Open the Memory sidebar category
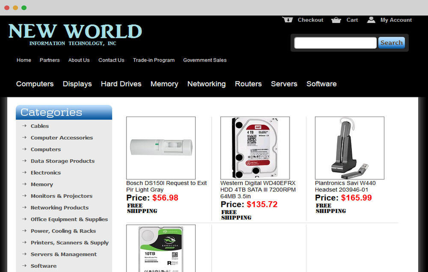The image size is (428, 272). (42, 184)
